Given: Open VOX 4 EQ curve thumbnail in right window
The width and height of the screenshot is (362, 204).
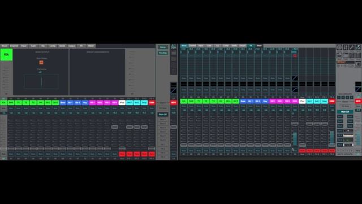Looking at the screenshot, I should tap(295, 78).
